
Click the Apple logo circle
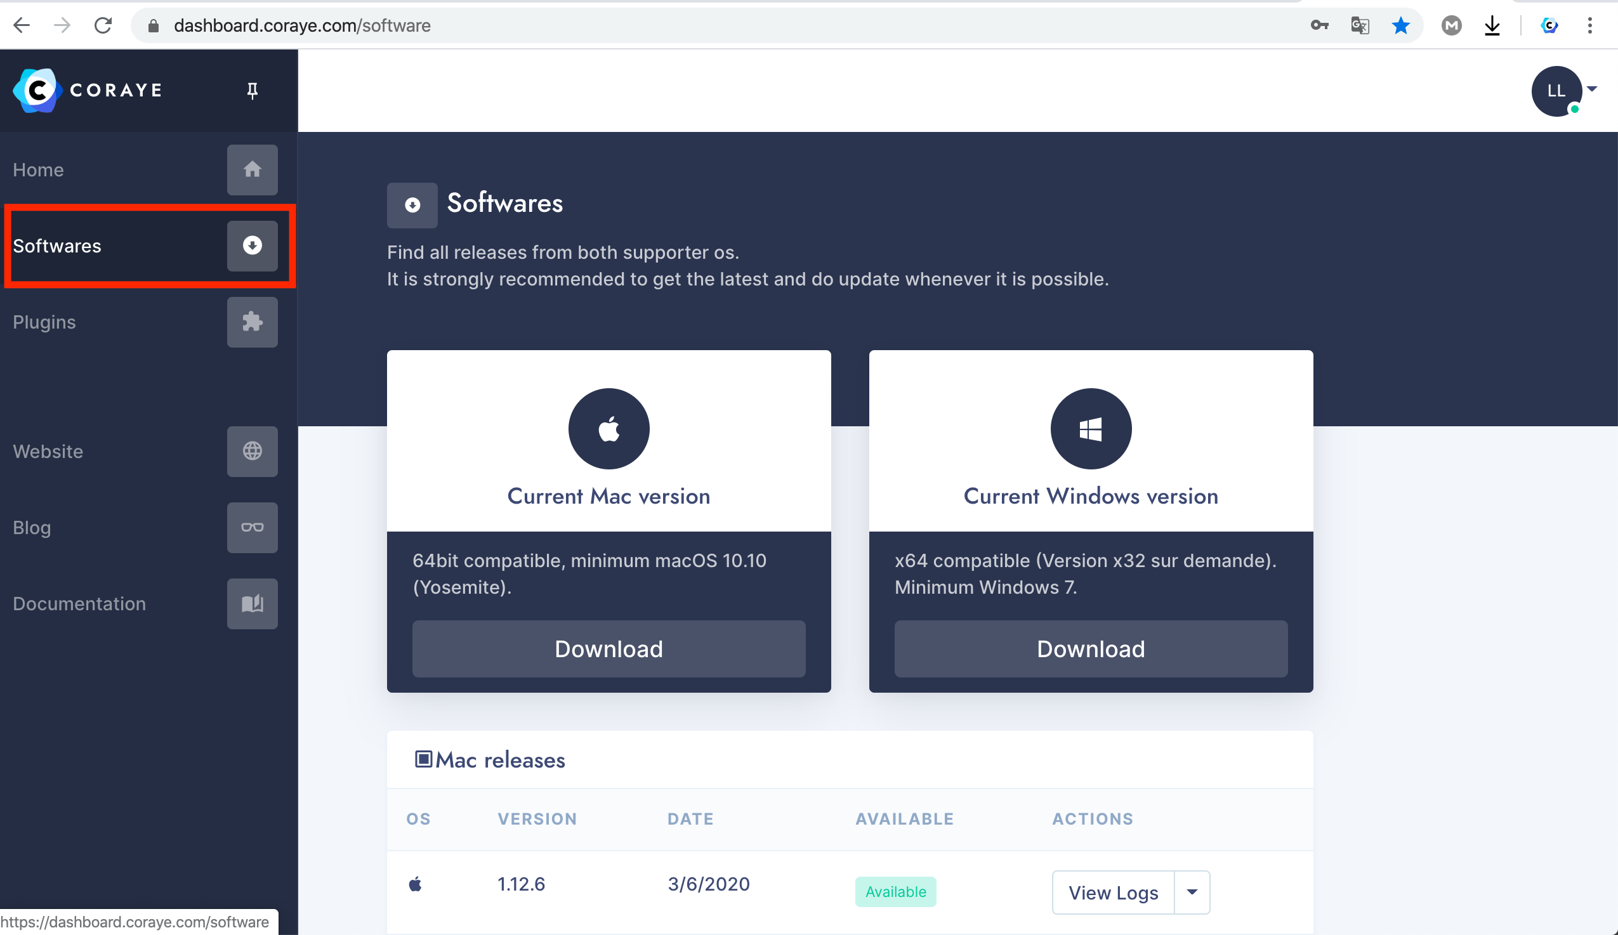[608, 429]
